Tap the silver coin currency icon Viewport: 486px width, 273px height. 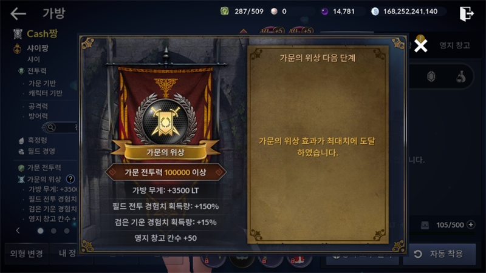coord(375,12)
